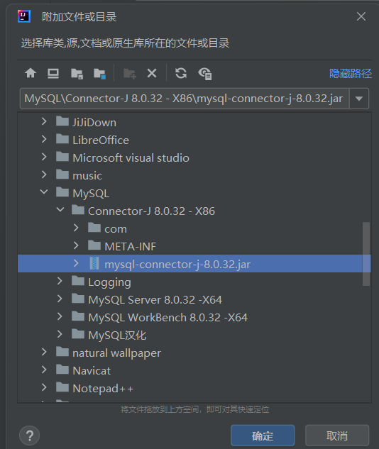The height and width of the screenshot is (449, 379).
Task: Expand the JiJiDown folder
Action: click(44, 121)
